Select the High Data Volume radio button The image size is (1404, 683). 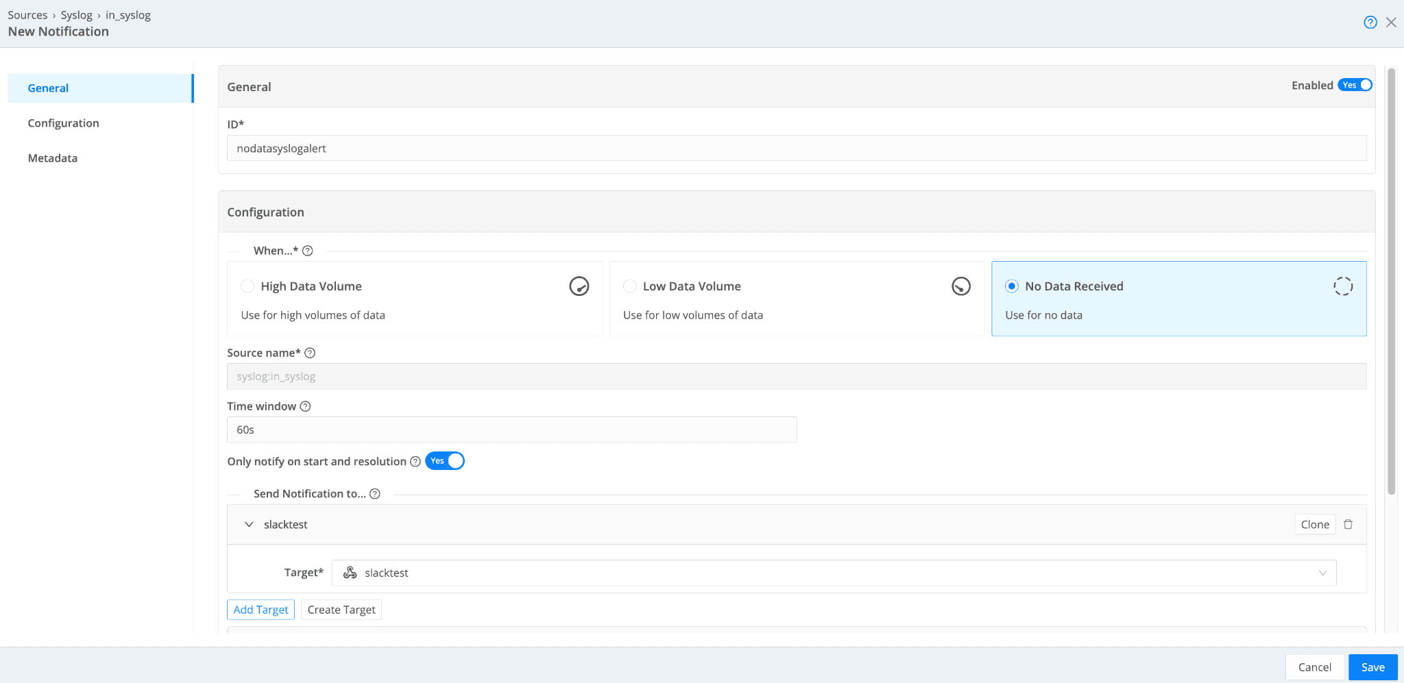pyautogui.click(x=247, y=286)
